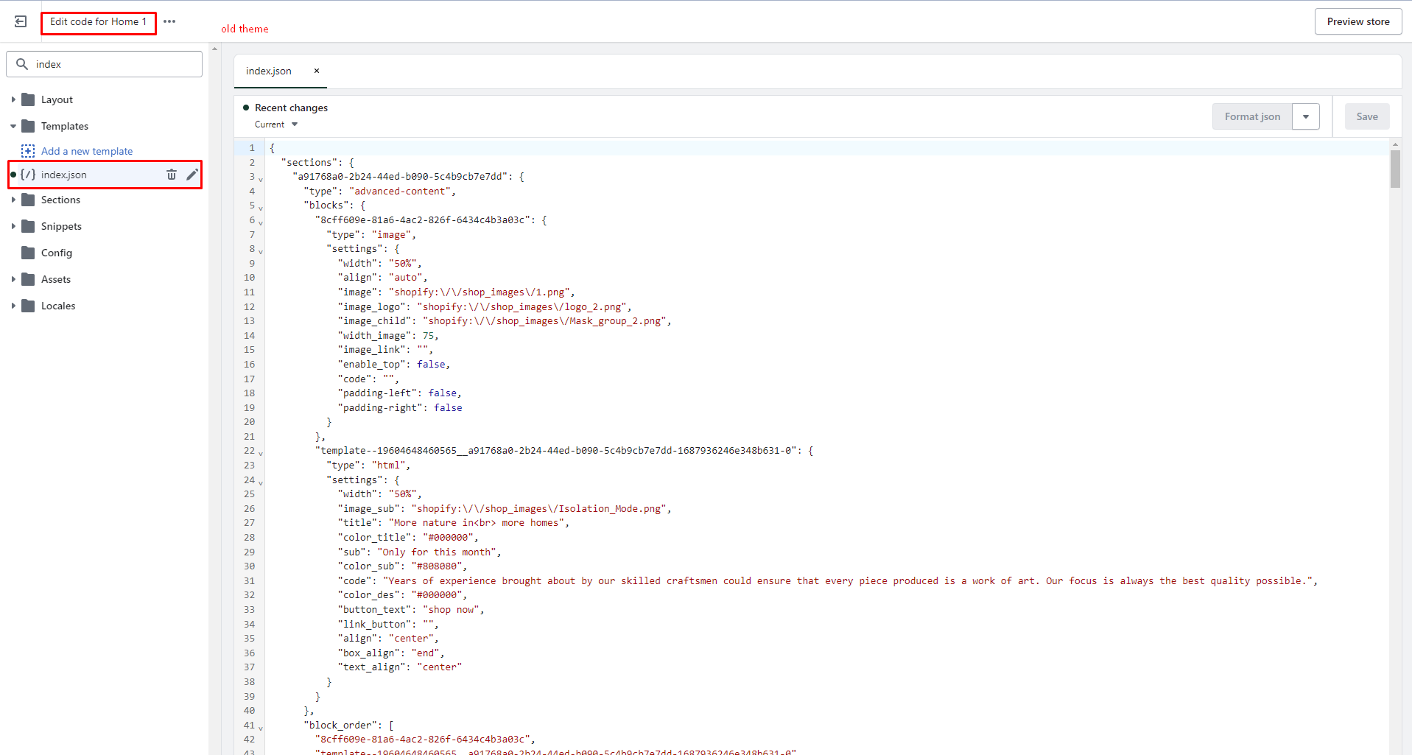Fold code at line 22
The width and height of the screenshot is (1412, 755).
(261, 453)
